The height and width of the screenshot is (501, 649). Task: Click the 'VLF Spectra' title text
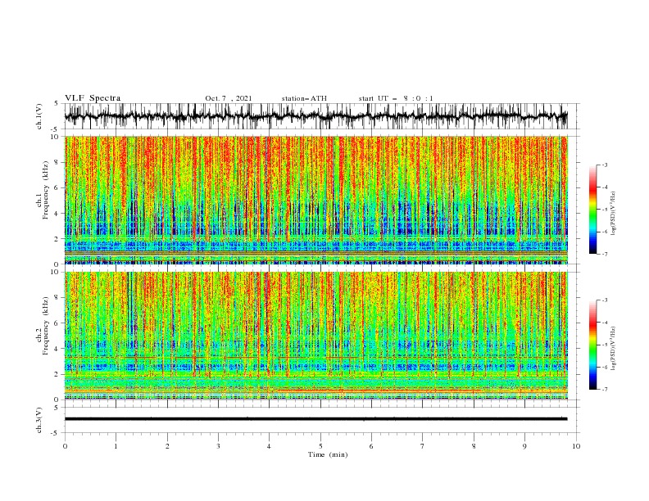click(93, 98)
